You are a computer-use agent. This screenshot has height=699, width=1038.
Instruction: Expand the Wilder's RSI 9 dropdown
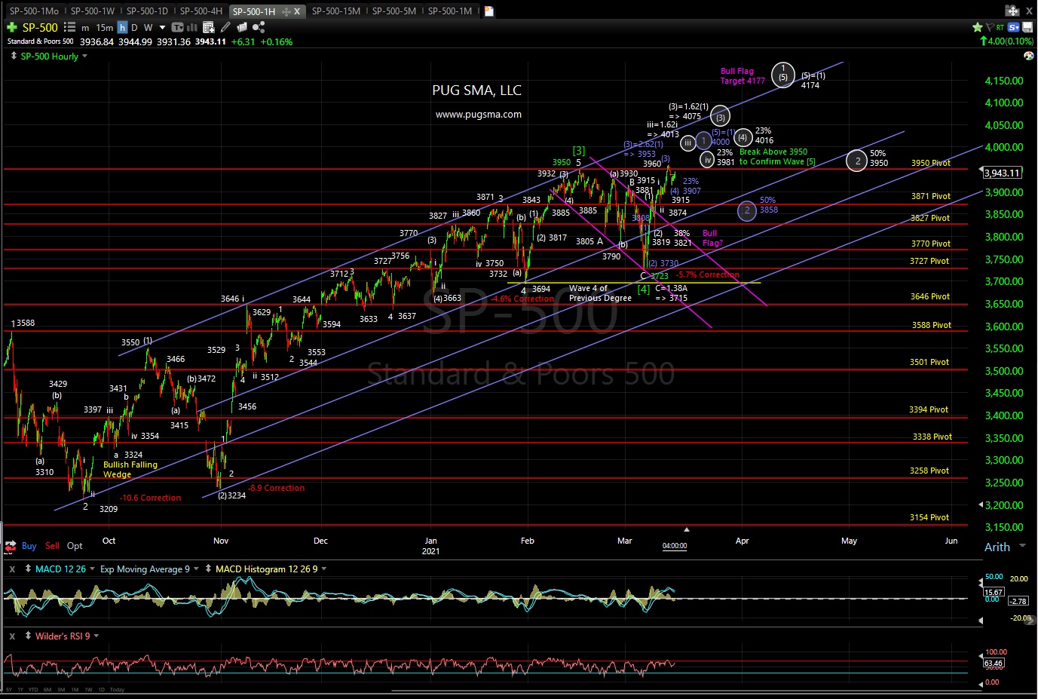(x=96, y=636)
